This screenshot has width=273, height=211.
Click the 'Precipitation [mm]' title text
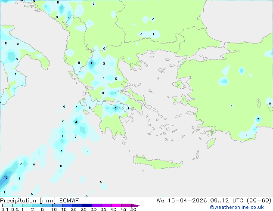[28, 201]
